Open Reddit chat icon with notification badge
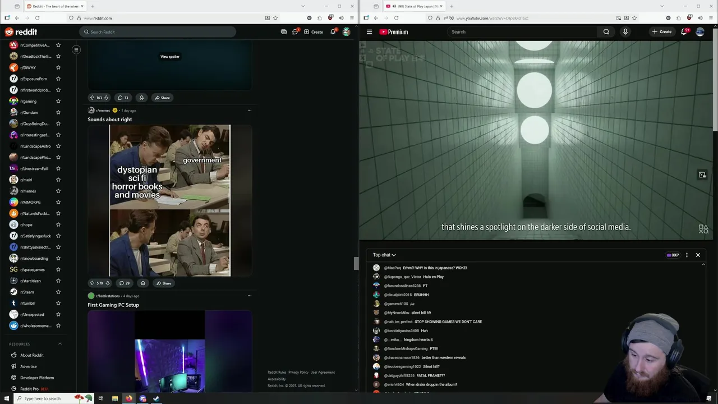The width and height of the screenshot is (718, 404). [x=295, y=31]
